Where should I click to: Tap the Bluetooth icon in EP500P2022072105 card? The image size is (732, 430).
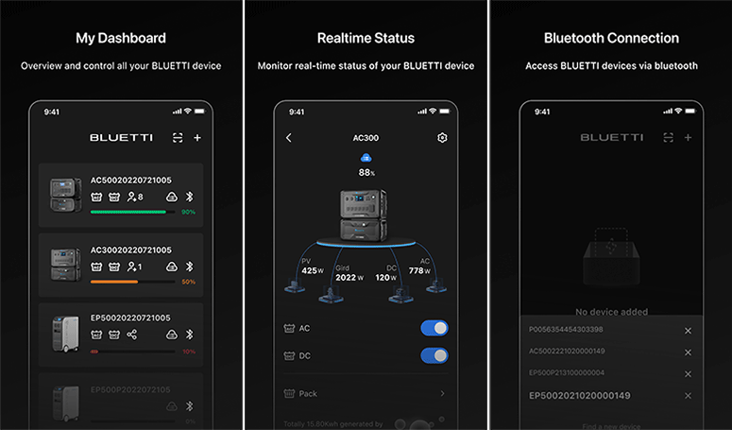pos(189,406)
